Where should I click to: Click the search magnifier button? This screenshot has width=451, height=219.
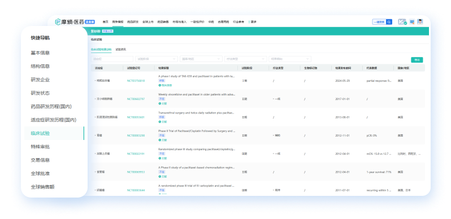[x=389, y=22]
